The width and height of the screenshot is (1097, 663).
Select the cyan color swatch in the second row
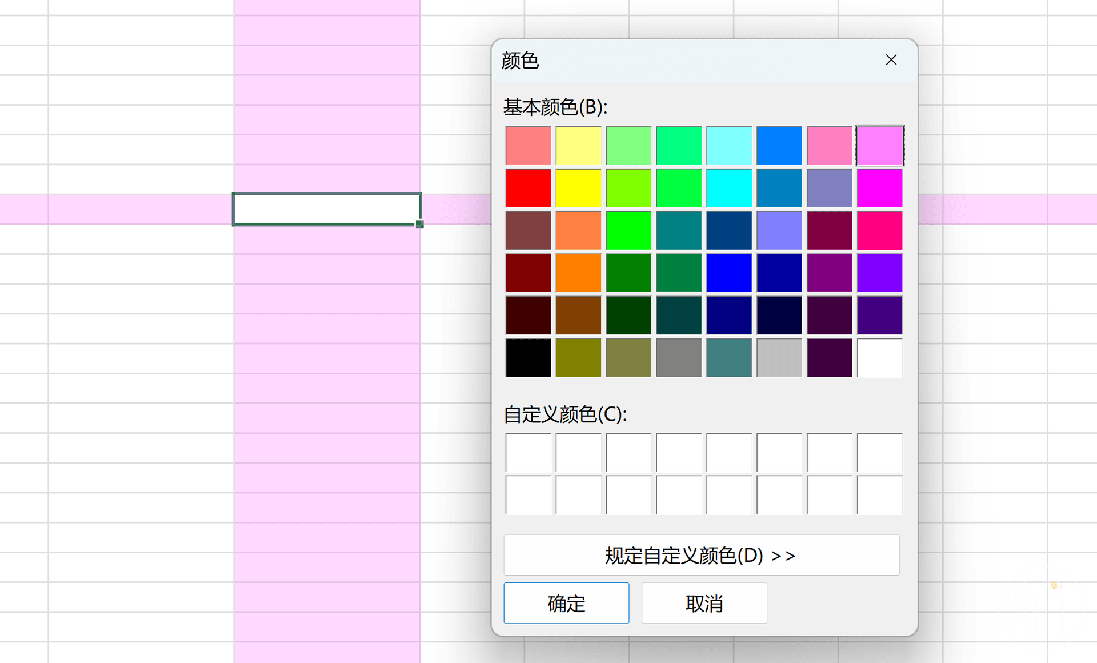729,188
